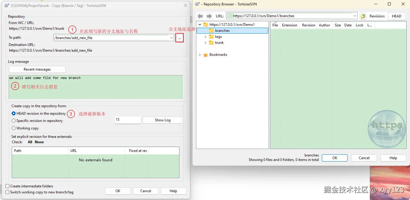
Task: Select the Working copy radio option
Action: pos(13,128)
